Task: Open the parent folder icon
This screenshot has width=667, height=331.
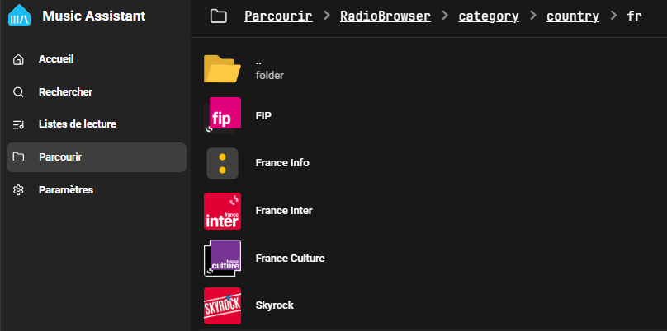Action: coord(222,68)
